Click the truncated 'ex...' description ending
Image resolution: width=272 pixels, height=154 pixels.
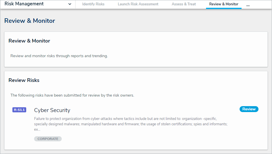[37, 130]
